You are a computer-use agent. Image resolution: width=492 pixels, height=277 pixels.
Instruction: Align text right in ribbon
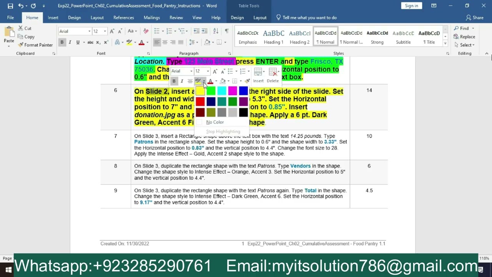[x=173, y=42]
